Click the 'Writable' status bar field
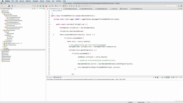This screenshot has height=103, width=183. 130,102
